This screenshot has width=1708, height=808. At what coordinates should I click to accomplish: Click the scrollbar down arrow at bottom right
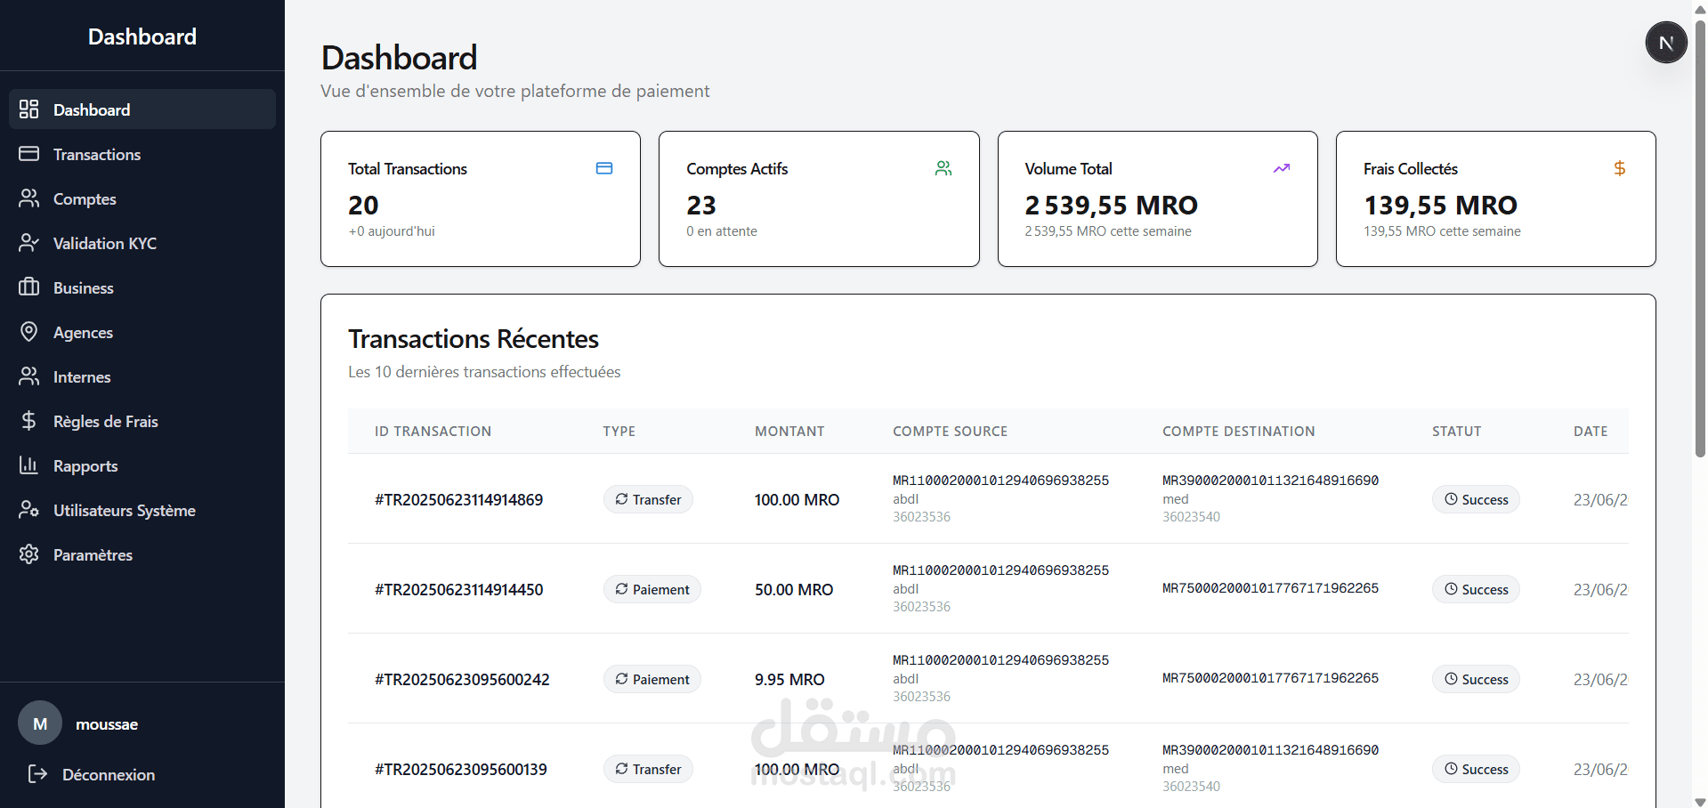point(1700,801)
